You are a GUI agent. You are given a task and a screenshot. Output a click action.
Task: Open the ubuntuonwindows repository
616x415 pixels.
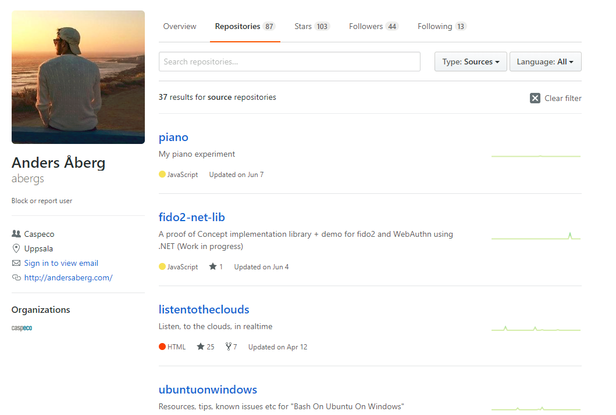[208, 389]
